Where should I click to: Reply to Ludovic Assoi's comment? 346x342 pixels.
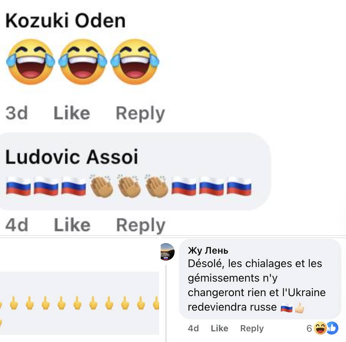pyautogui.click(x=141, y=225)
